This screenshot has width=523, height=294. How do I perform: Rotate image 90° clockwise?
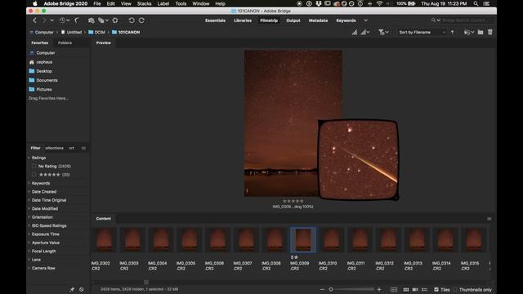141,20
